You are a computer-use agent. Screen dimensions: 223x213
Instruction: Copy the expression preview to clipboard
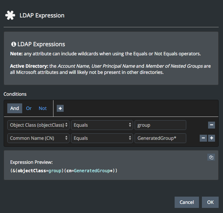pyautogui.click(x=211, y=157)
